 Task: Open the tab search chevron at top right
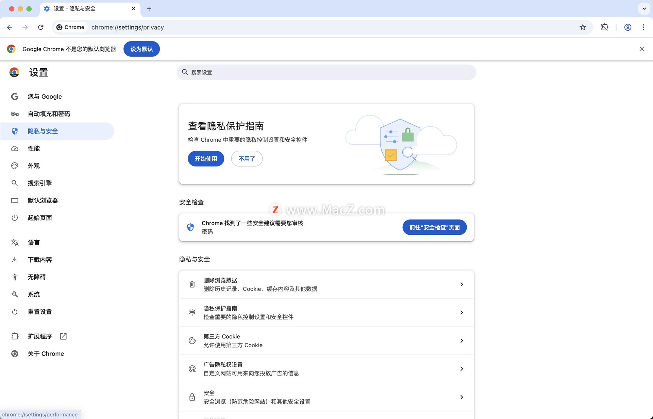coord(644,9)
